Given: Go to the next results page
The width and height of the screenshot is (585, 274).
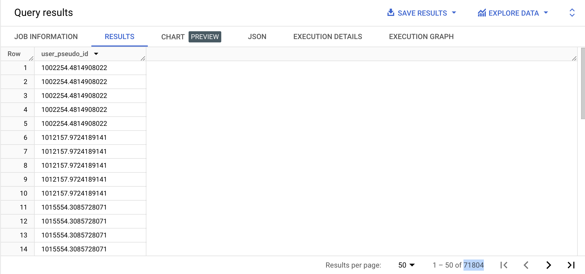Looking at the screenshot, I should point(549,265).
